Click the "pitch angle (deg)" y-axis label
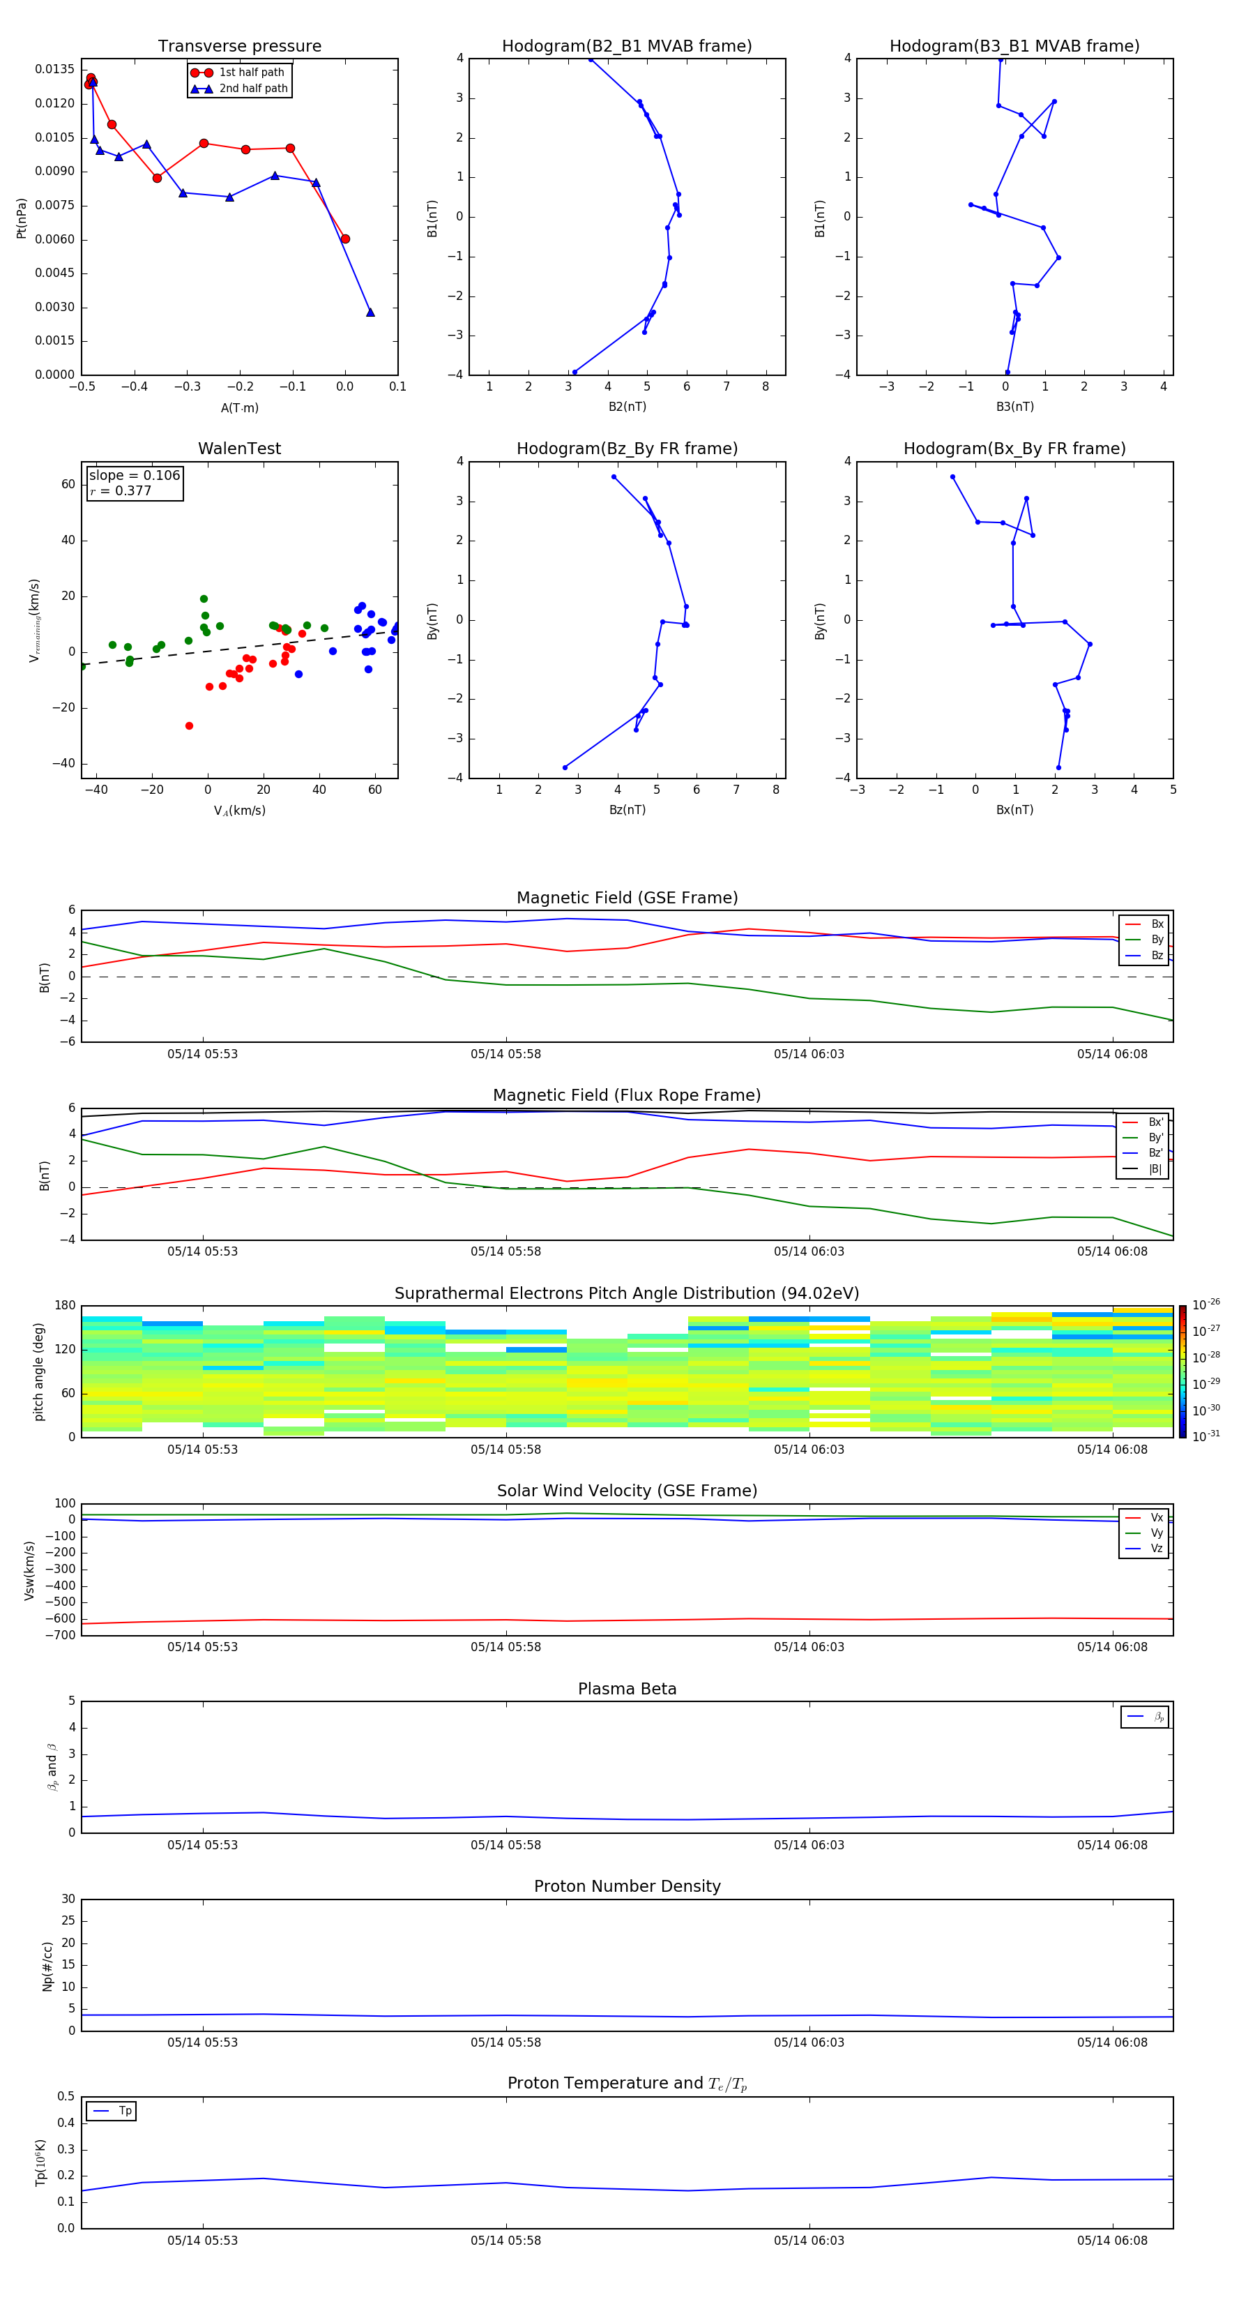Viewport: 1255px width, 2302px height. point(38,1371)
